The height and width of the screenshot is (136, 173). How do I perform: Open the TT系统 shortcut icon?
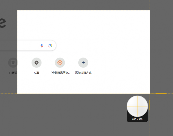point(13,63)
